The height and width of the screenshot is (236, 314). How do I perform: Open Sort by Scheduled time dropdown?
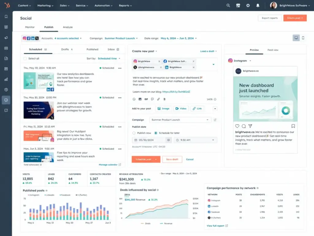(109, 59)
